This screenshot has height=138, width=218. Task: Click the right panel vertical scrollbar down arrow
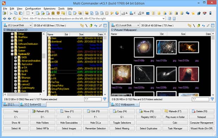click(213, 95)
